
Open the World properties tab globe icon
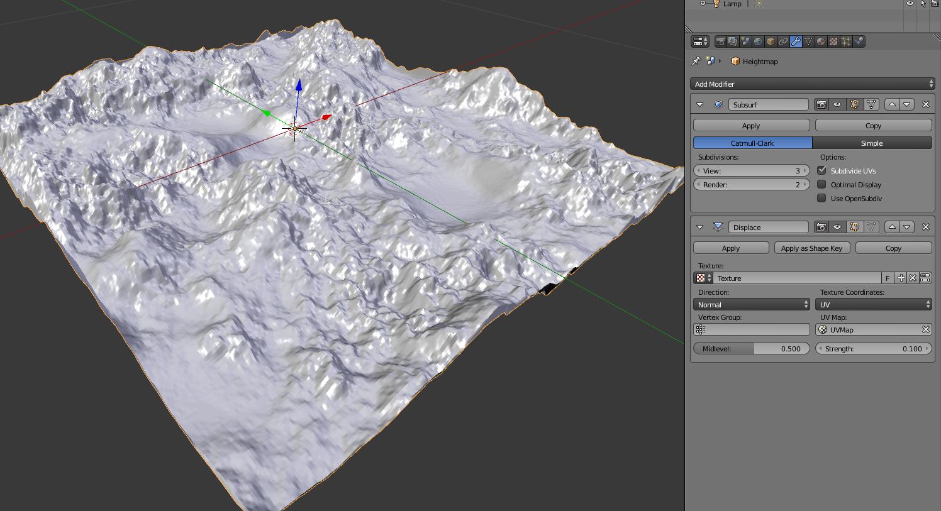pos(758,41)
